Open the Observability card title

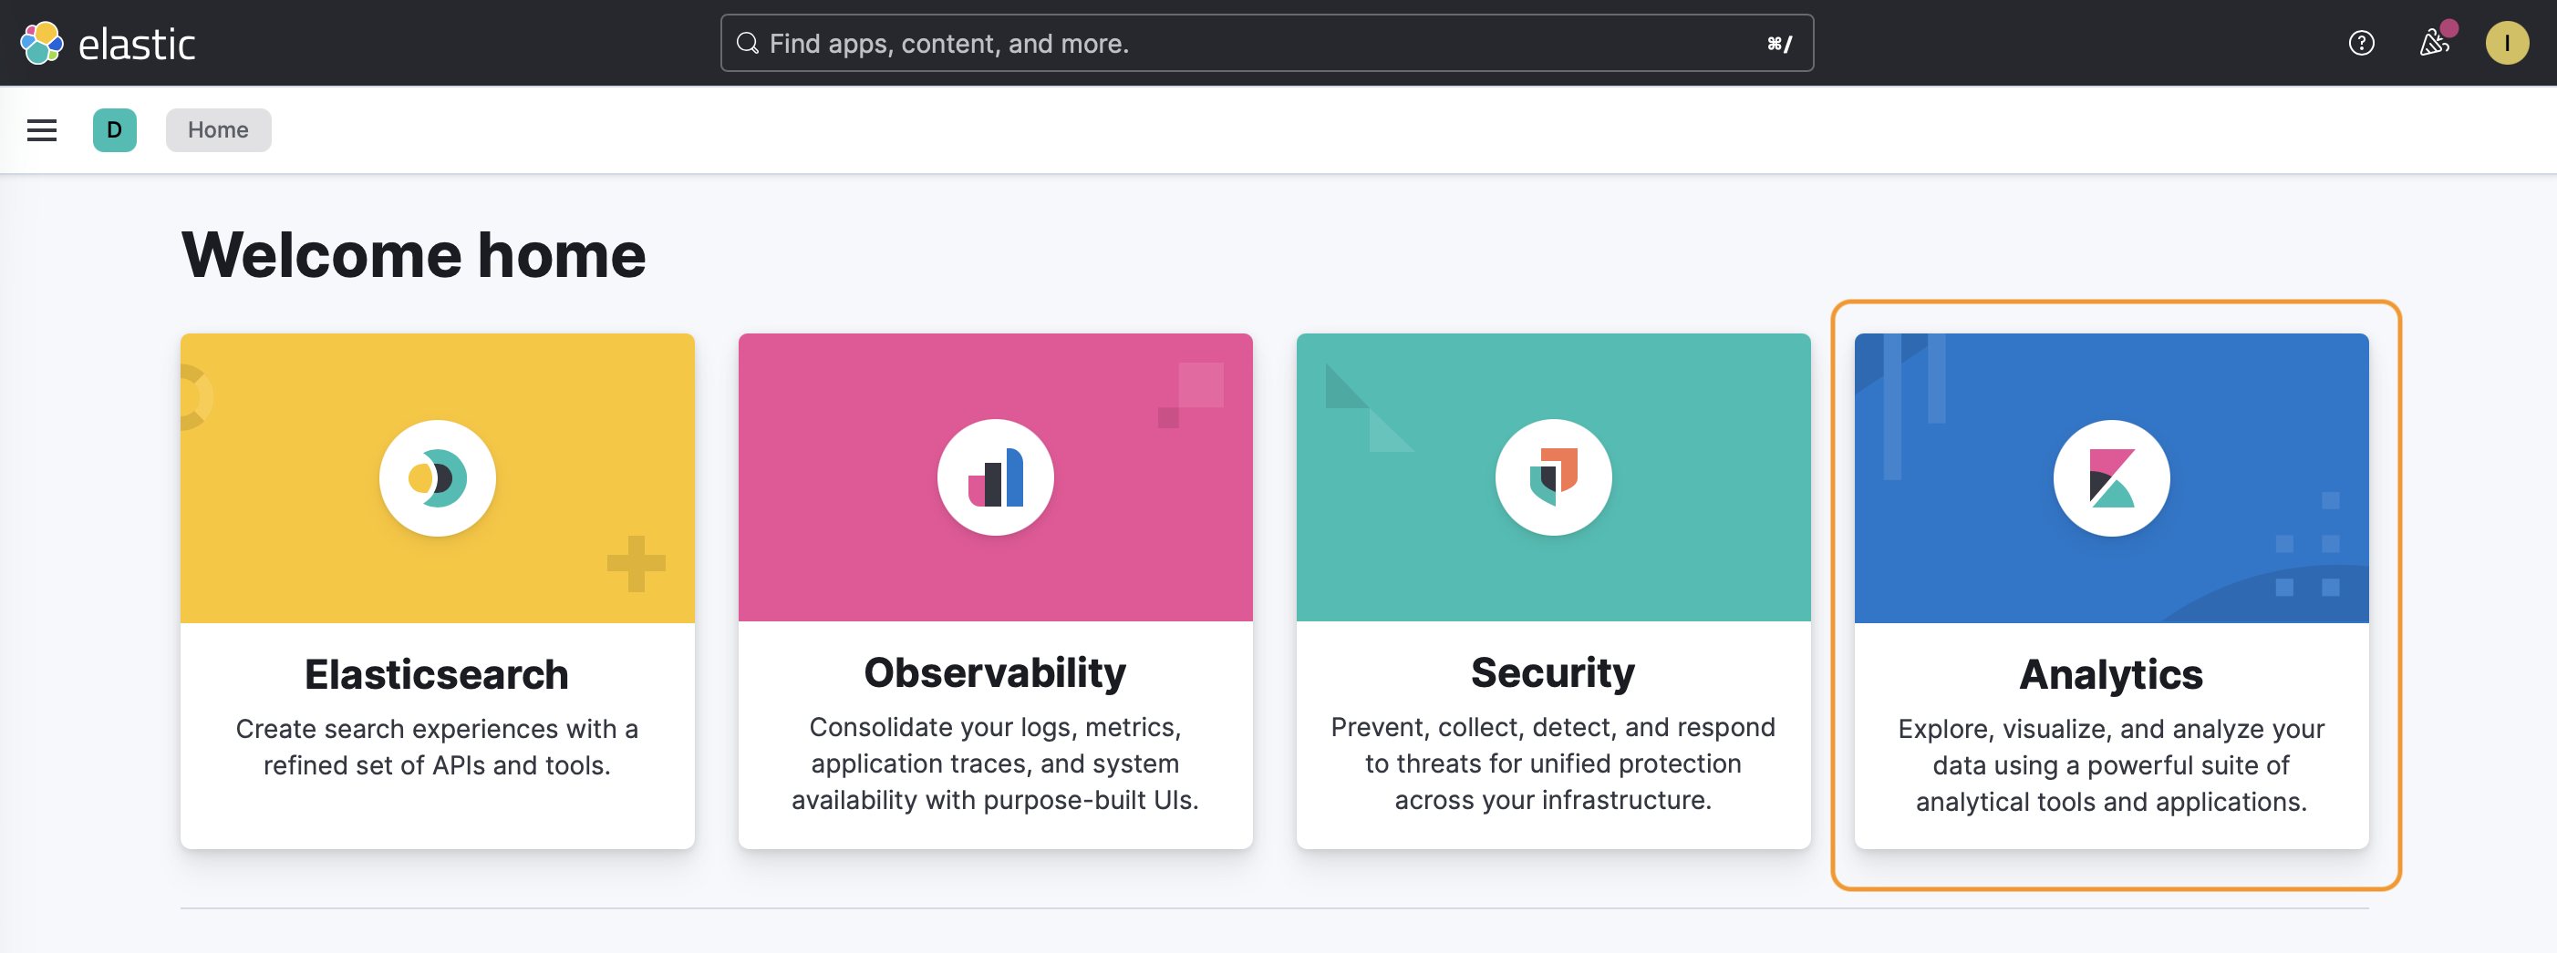tap(995, 672)
